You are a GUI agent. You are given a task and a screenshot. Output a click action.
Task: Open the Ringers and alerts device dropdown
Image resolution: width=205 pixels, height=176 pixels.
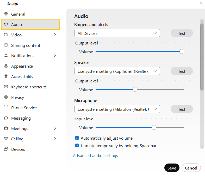[117, 33]
